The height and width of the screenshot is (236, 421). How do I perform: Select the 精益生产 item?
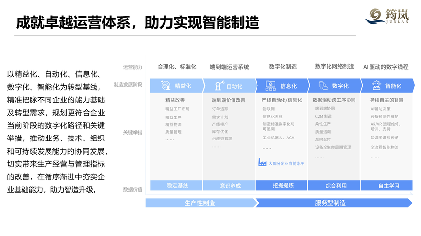[x=173, y=118]
